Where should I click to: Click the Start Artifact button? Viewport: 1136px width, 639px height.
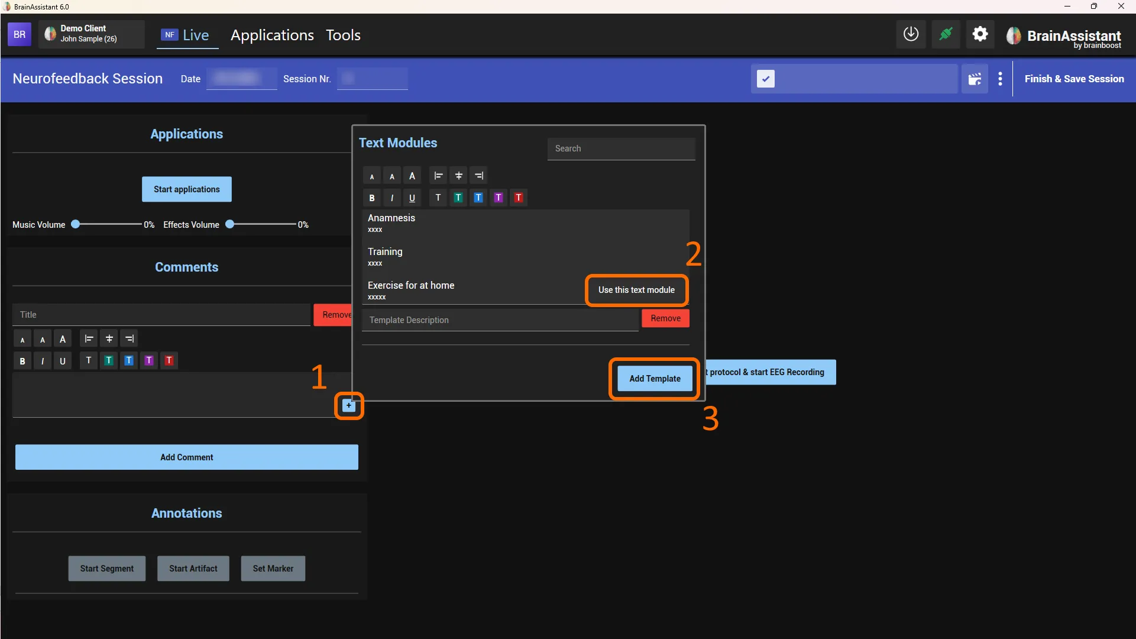coord(193,569)
